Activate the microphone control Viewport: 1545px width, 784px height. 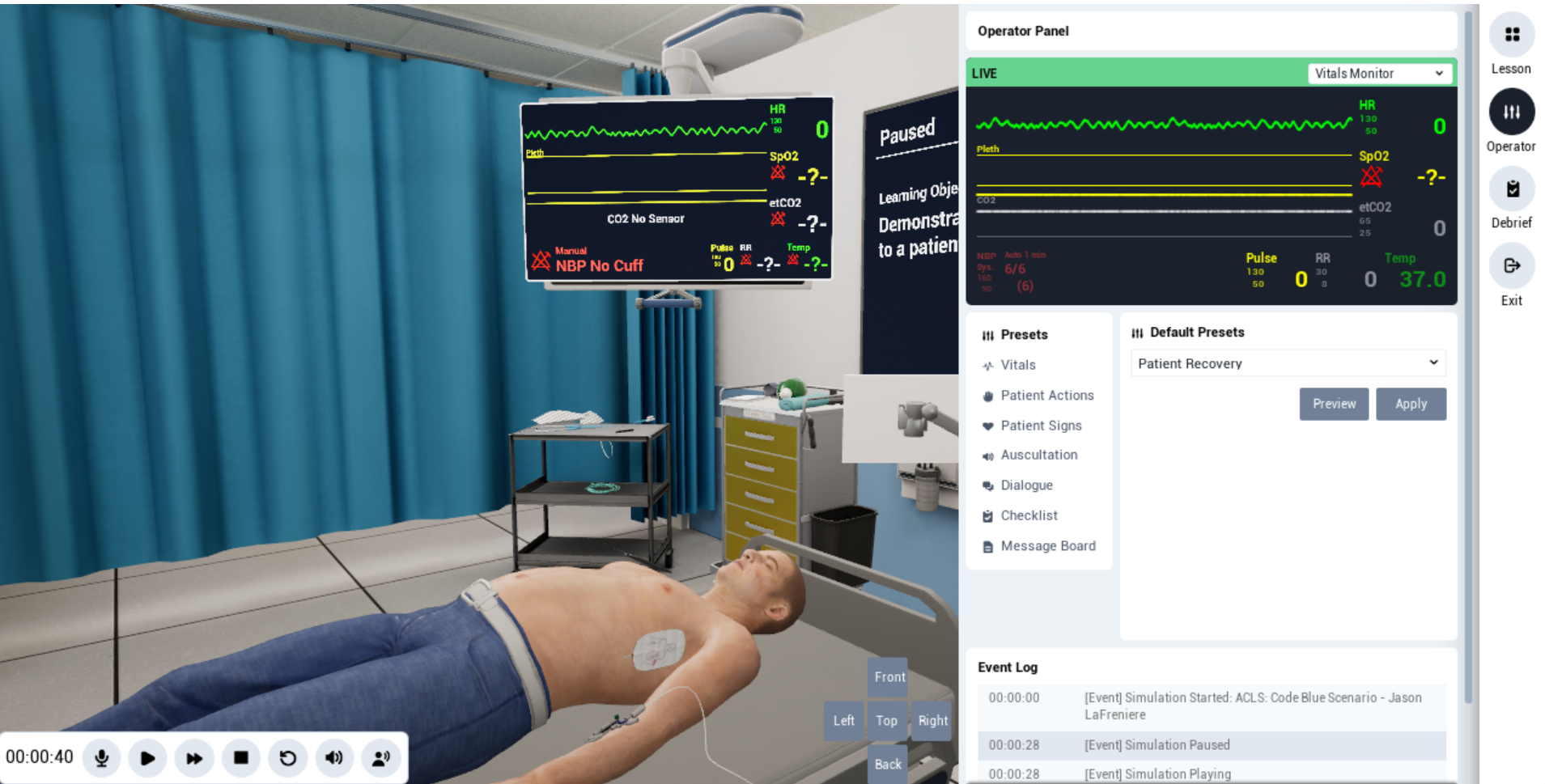point(100,757)
